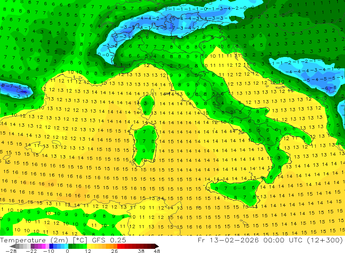This screenshot has width=345, height=253.
Task: Click the "38" legend scale value
Action: 141,251
